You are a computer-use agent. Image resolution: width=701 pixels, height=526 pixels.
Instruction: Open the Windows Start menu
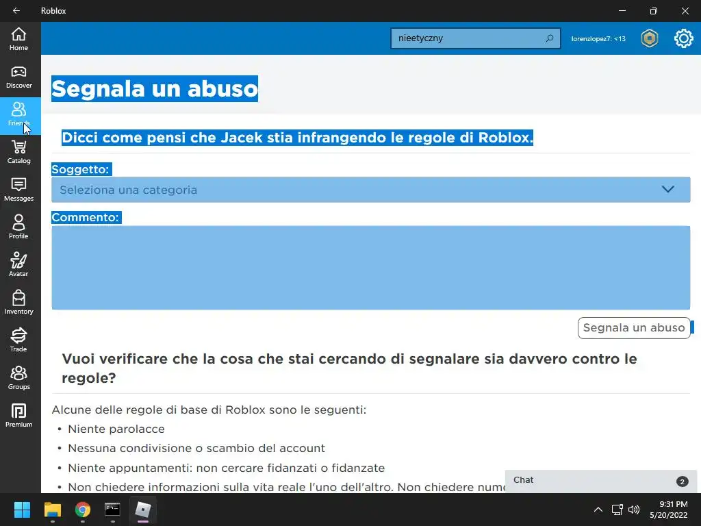point(22,510)
